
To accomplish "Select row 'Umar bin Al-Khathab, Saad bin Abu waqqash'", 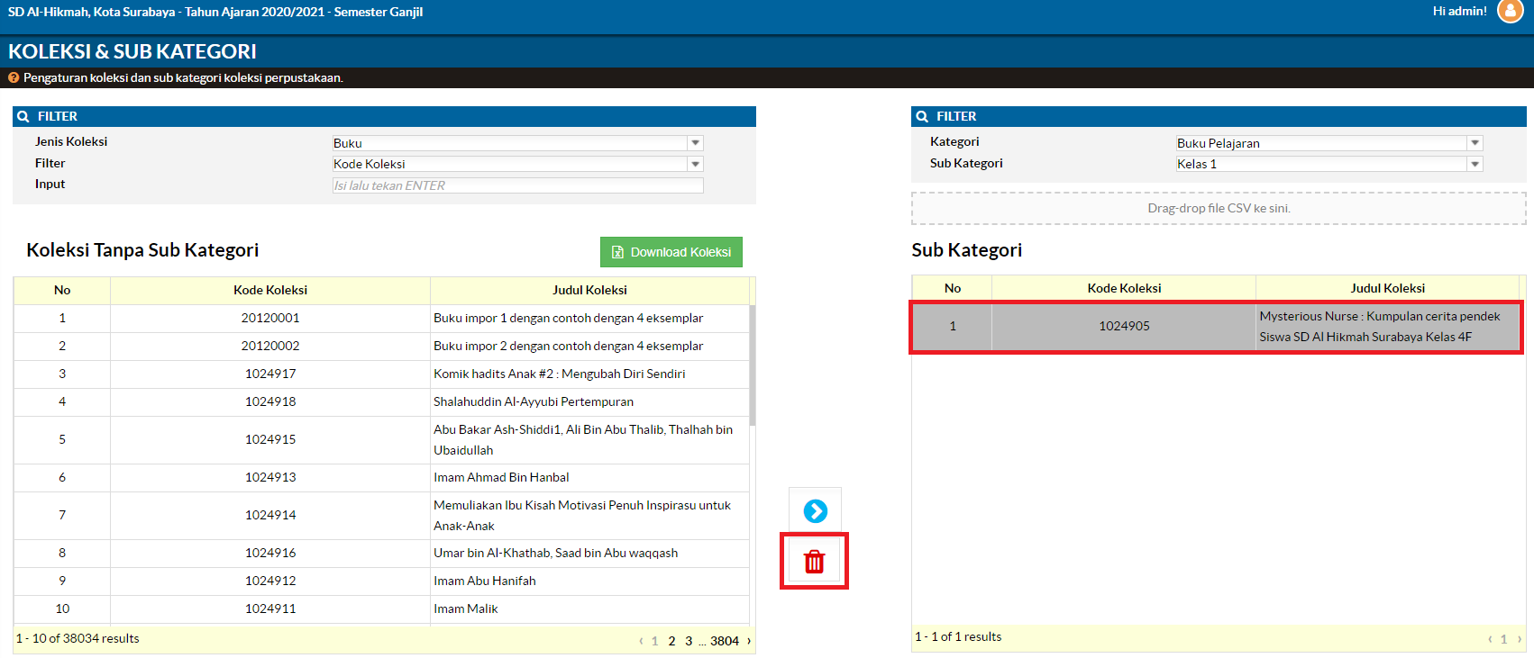I will (x=381, y=553).
